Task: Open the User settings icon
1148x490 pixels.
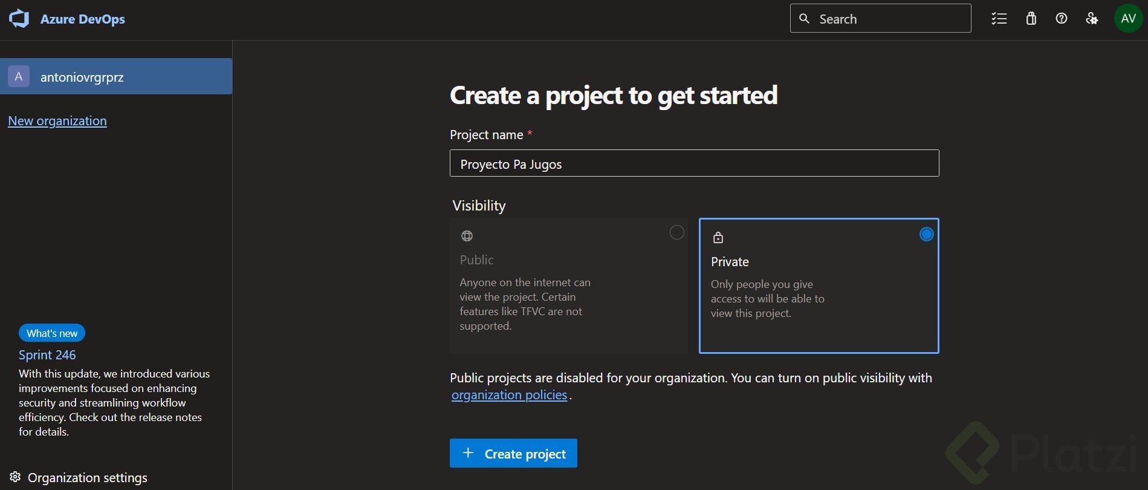Action: click(x=1092, y=19)
